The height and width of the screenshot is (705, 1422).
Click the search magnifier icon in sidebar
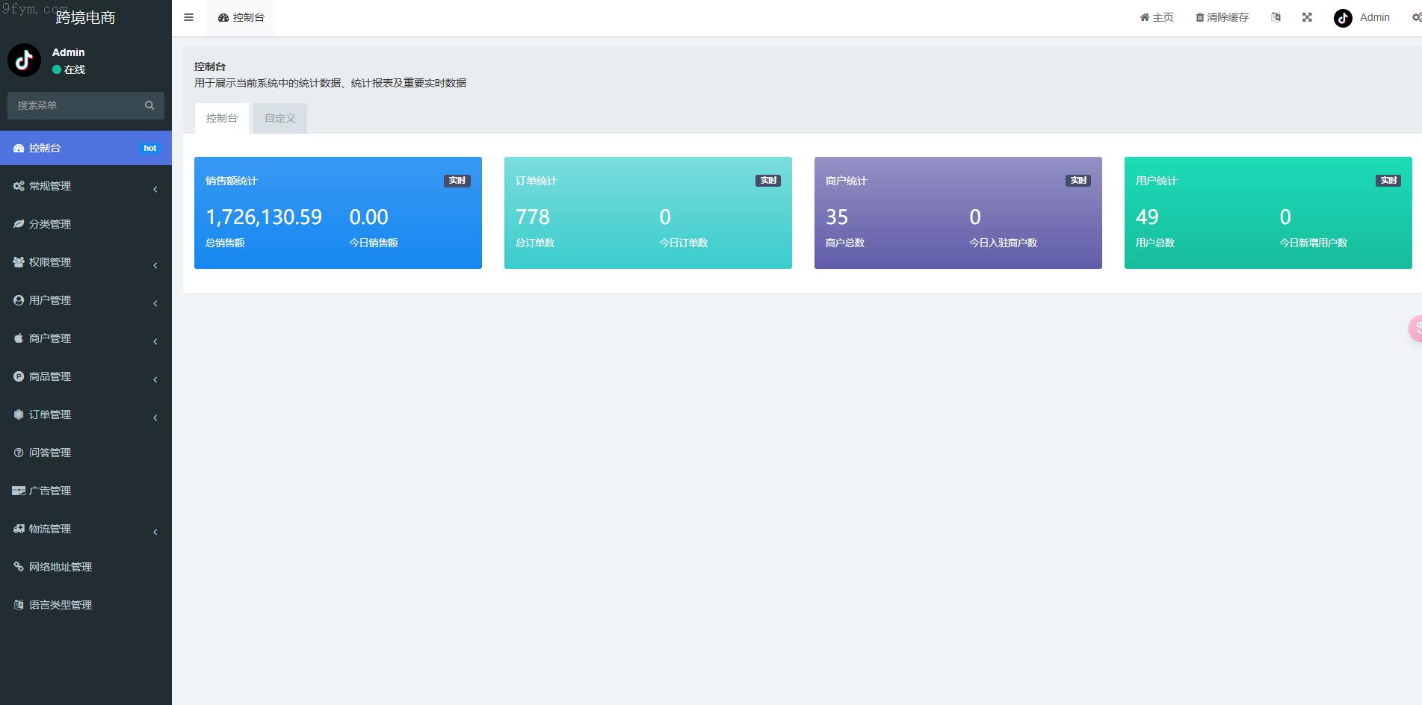pos(149,105)
